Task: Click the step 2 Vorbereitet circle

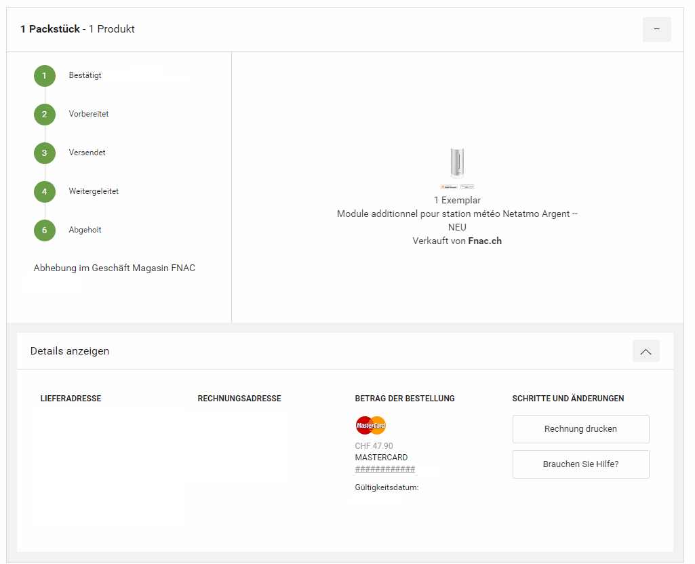Action: 45,115
